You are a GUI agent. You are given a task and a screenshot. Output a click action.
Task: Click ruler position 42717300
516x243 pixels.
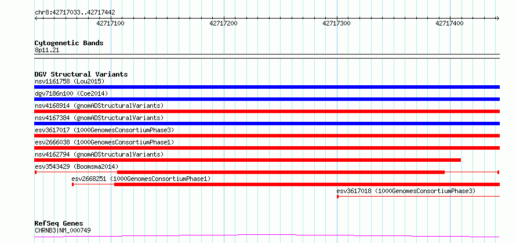tap(337, 23)
